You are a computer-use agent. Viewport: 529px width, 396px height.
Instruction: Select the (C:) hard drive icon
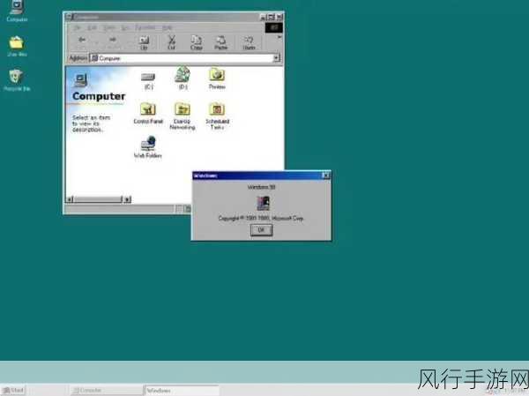pos(148,80)
